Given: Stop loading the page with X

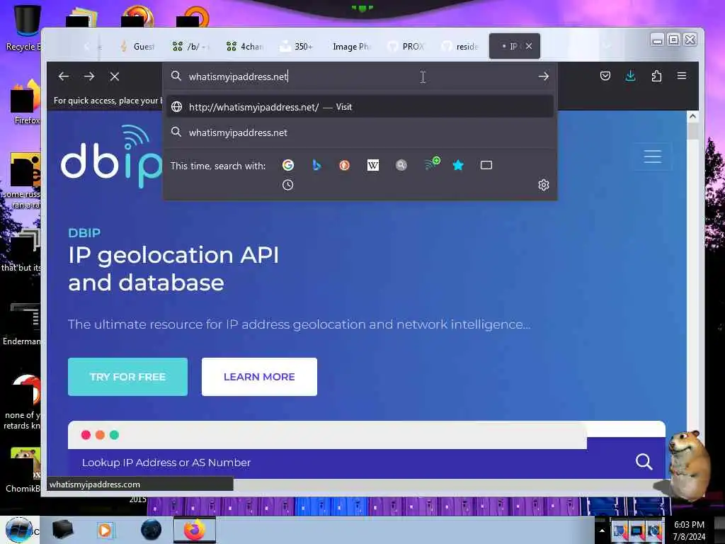Looking at the screenshot, I should pyautogui.click(x=115, y=76).
